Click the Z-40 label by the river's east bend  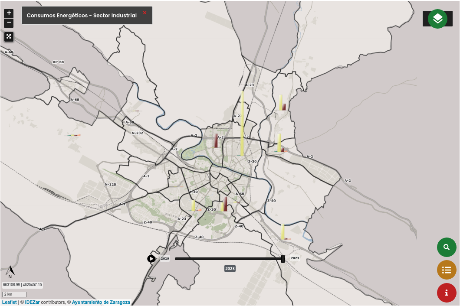[x=271, y=201]
